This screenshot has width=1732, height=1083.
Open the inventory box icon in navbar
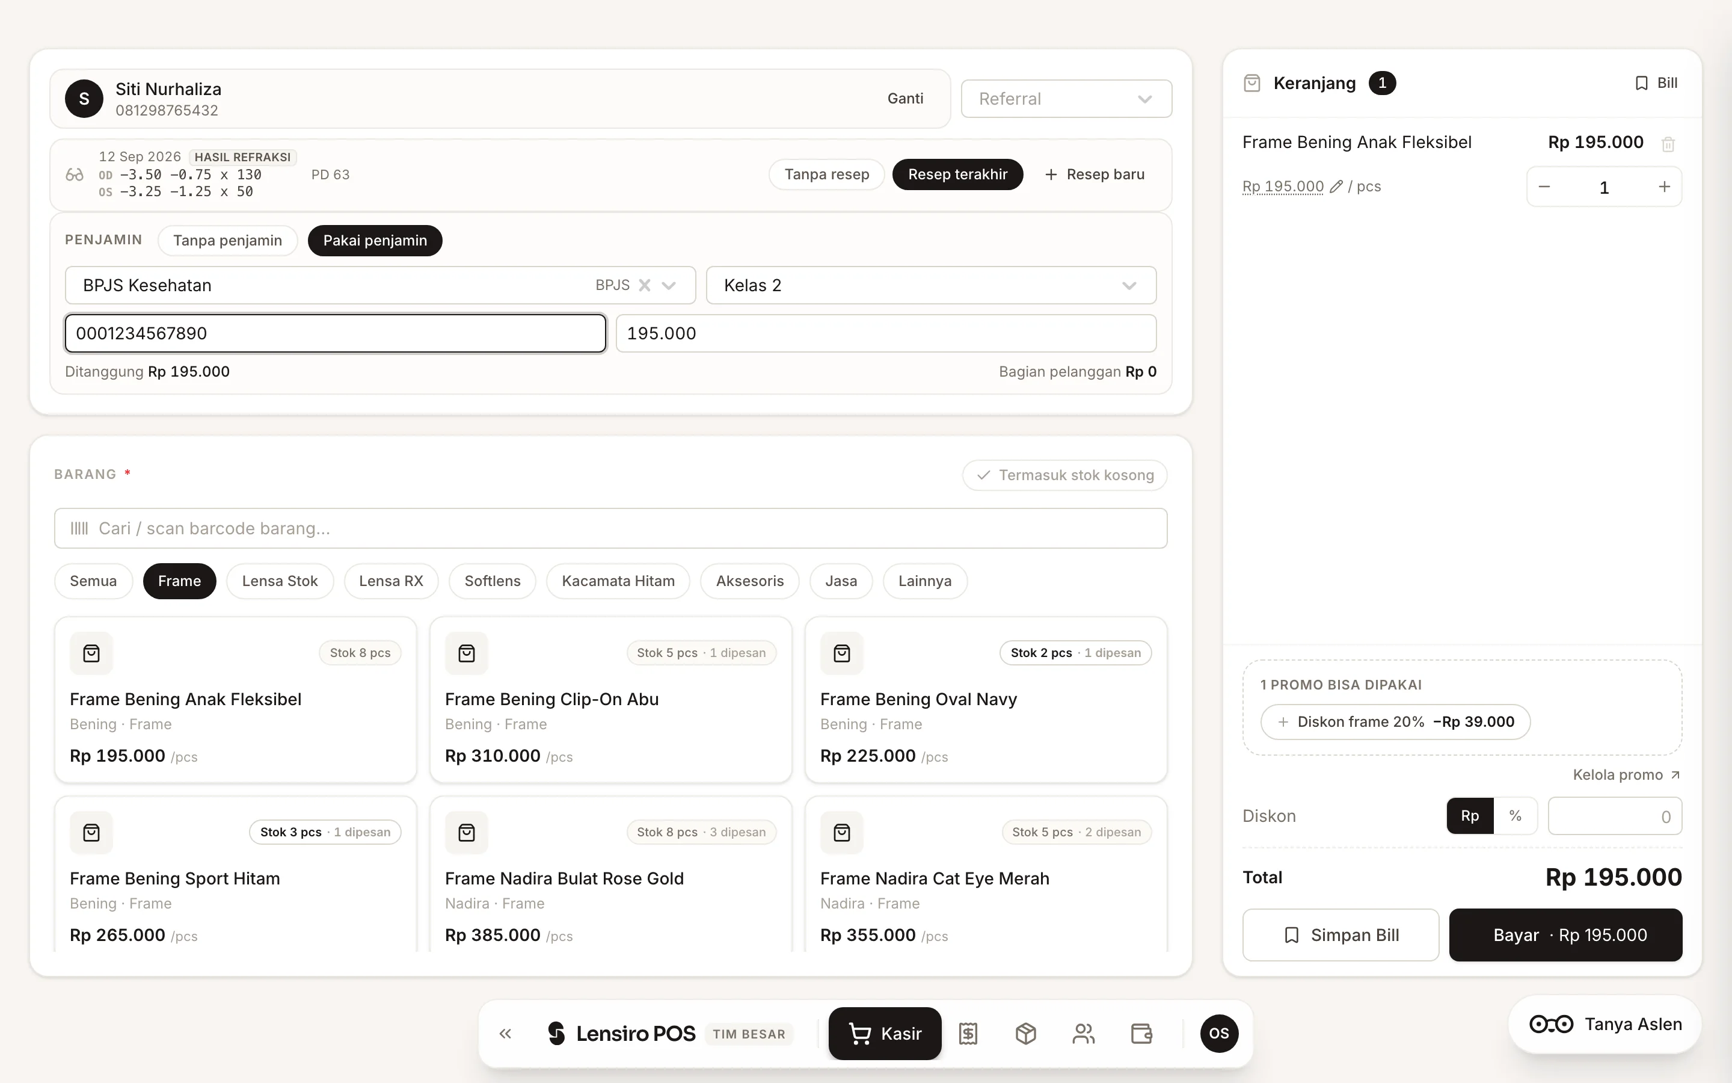(1025, 1034)
